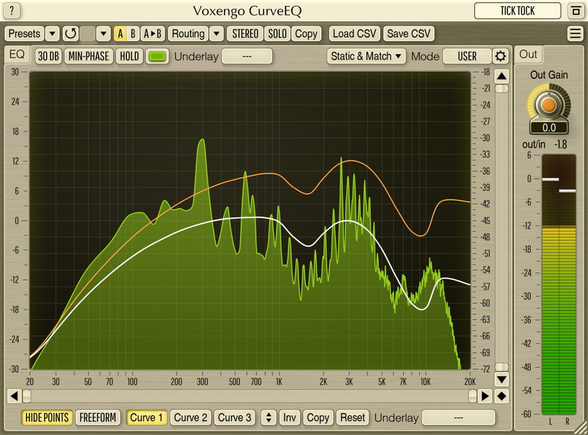Toggle HIDE POINTS on the curve
This screenshot has height=435, width=588.
coord(47,417)
